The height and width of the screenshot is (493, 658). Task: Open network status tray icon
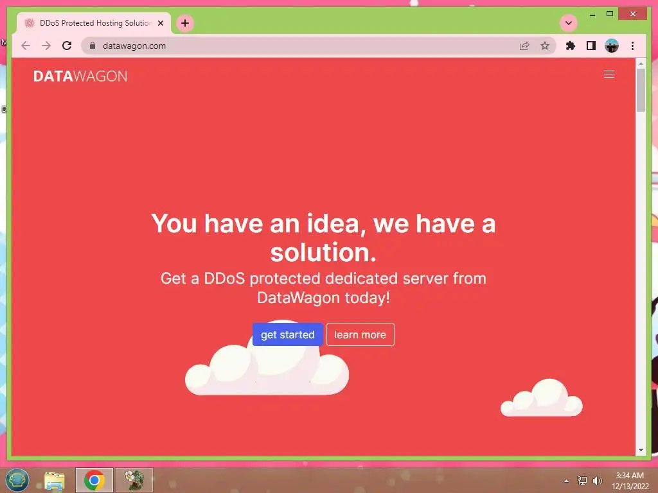point(582,481)
